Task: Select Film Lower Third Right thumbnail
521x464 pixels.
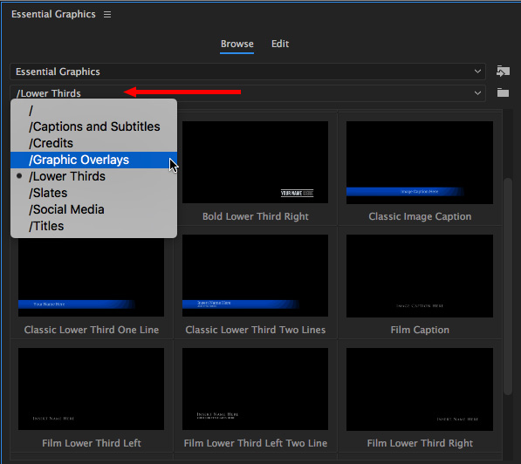Action: click(x=420, y=389)
